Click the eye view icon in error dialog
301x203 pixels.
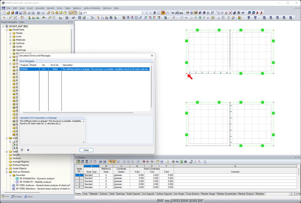[x=28, y=150]
